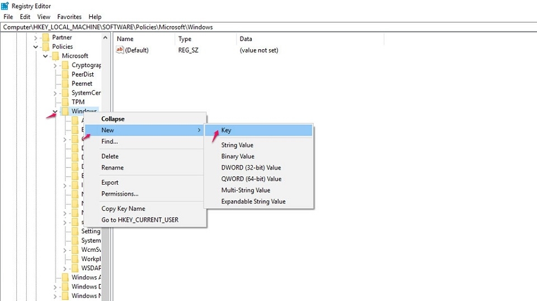The width and height of the screenshot is (537, 301).
Task: Select the Peernet tree key
Action: tap(82, 83)
